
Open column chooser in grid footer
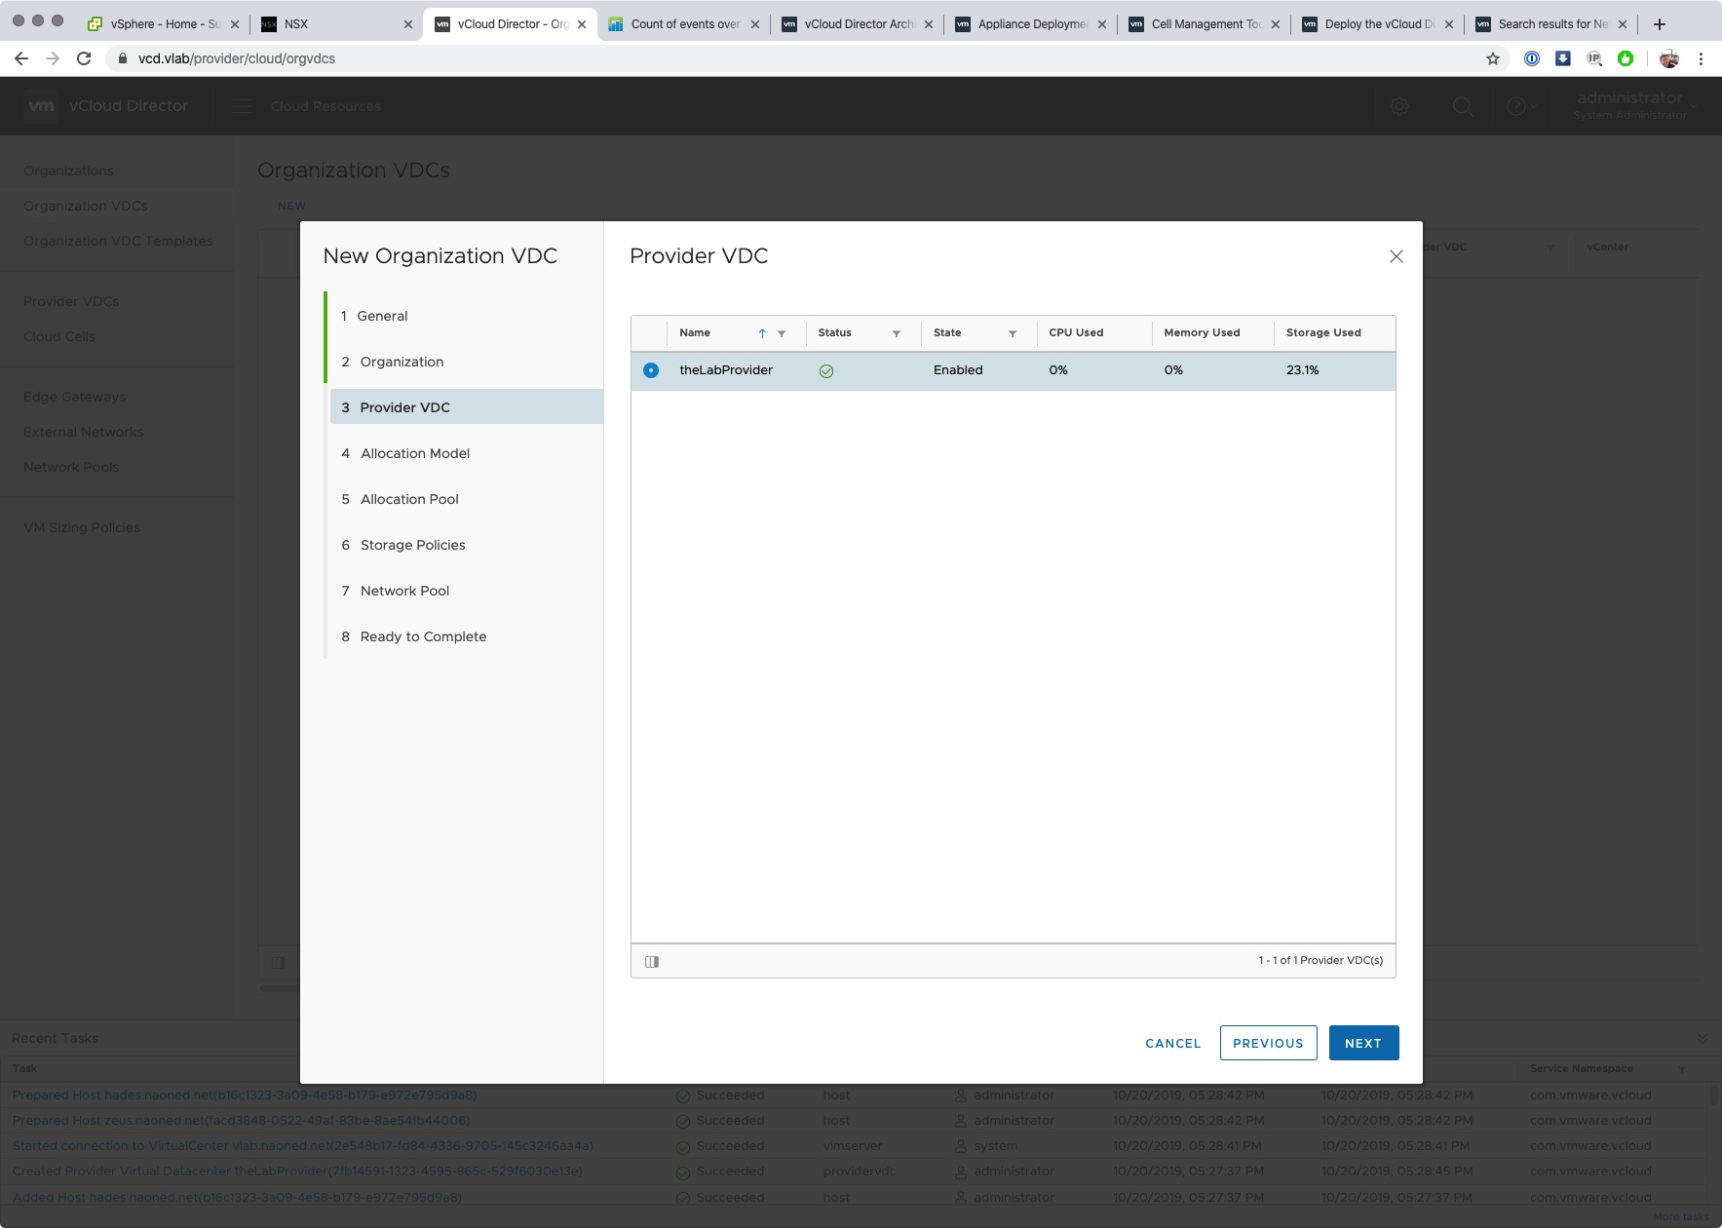pos(652,962)
